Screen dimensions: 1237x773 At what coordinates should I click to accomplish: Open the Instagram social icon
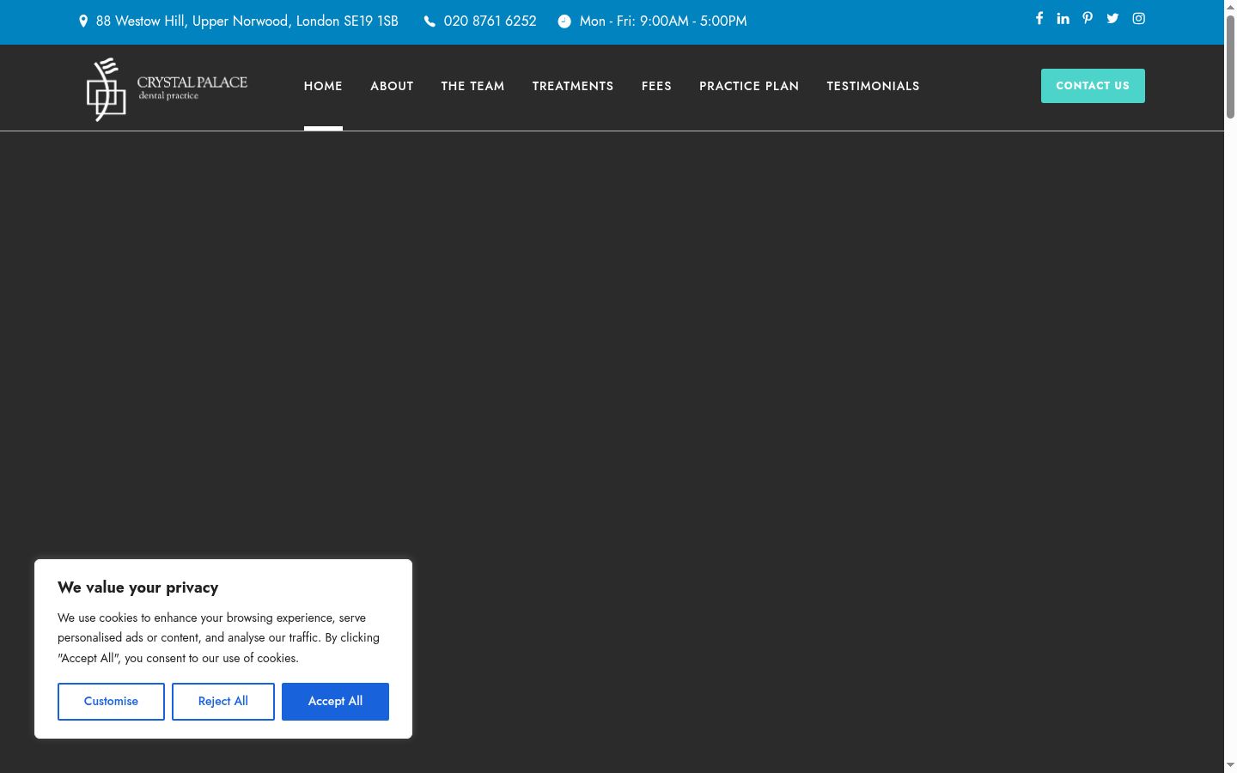1138,18
